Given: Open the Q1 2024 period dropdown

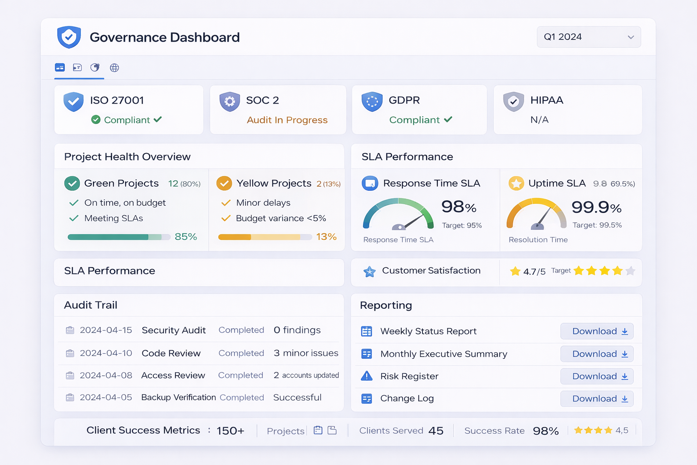Looking at the screenshot, I should click(x=588, y=37).
